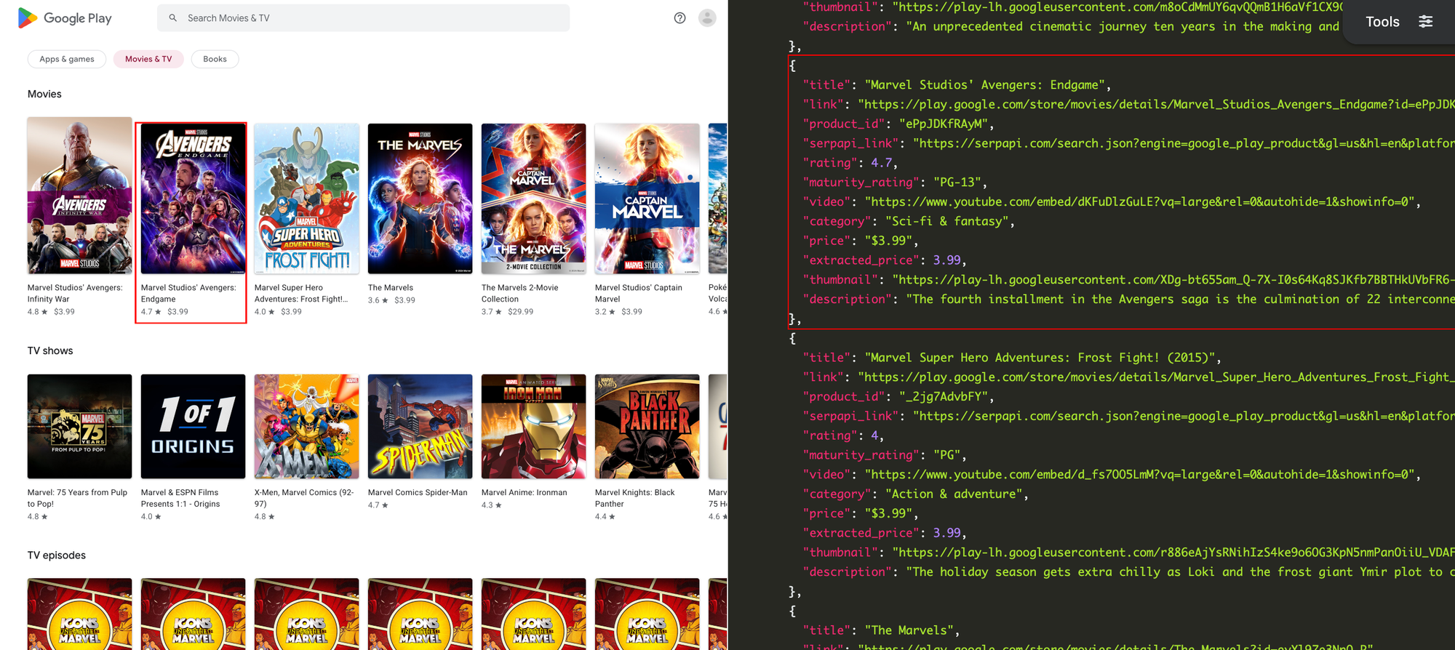Image resolution: width=1455 pixels, height=650 pixels.
Task: Click Marvel & ESPN Films Presents title
Action: pyautogui.click(x=180, y=498)
